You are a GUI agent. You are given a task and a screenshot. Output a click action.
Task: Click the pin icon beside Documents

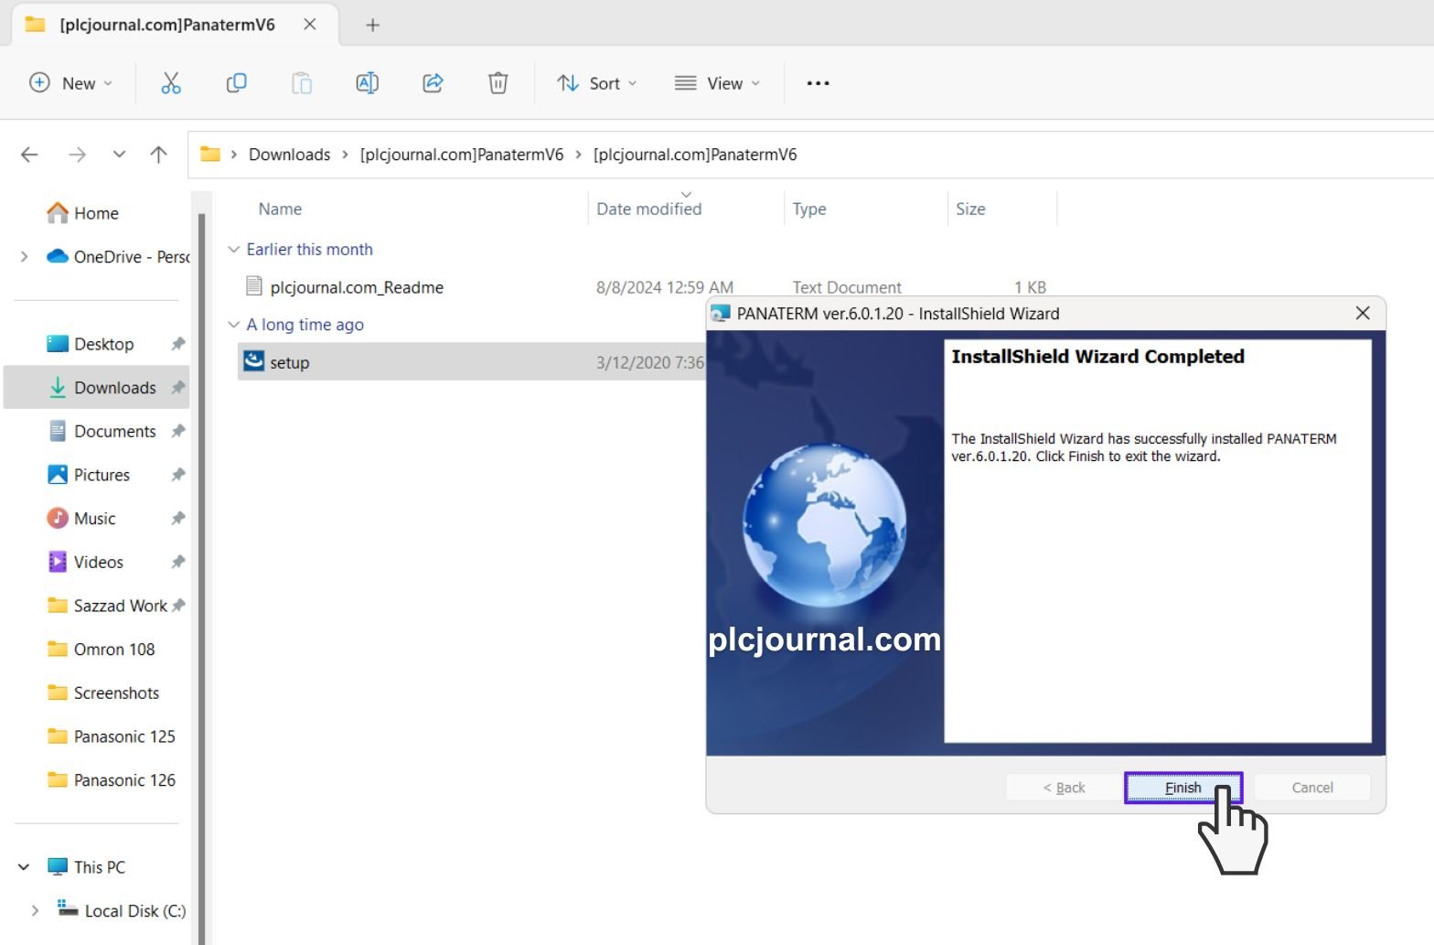pos(177,431)
